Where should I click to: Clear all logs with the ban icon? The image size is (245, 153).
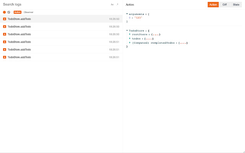pyautogui.click(x=9, y=12)
